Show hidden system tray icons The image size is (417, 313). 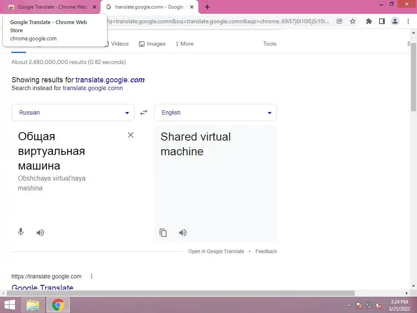pyautogui.click(x=349, y=305)
